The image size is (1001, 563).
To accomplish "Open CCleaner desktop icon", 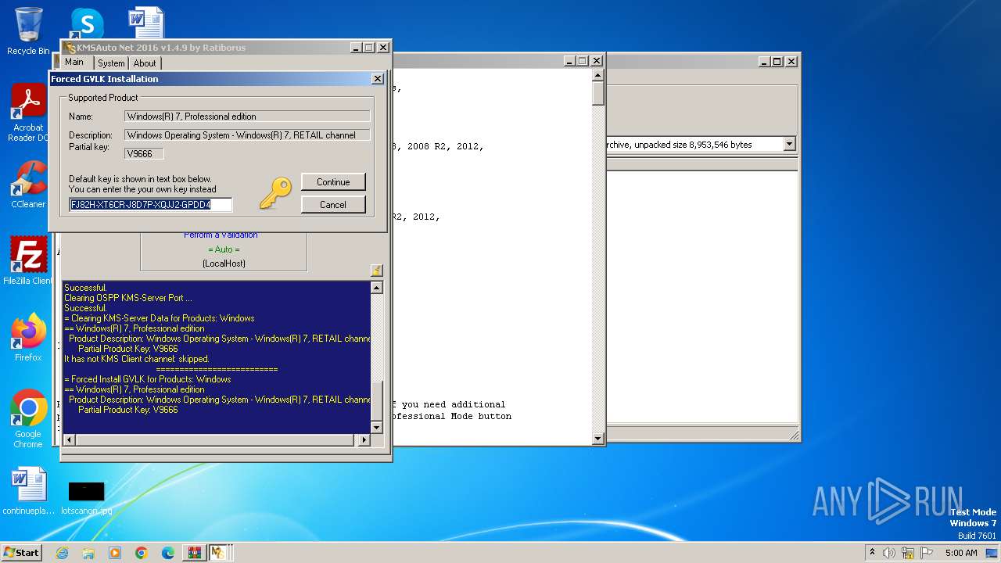I will pyautogui.click(x=28, y=185).
